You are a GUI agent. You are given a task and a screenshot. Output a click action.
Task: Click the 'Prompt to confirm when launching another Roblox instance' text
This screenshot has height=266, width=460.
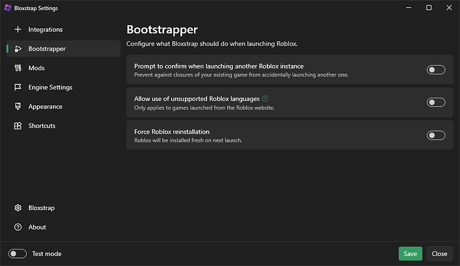point(219,66)
